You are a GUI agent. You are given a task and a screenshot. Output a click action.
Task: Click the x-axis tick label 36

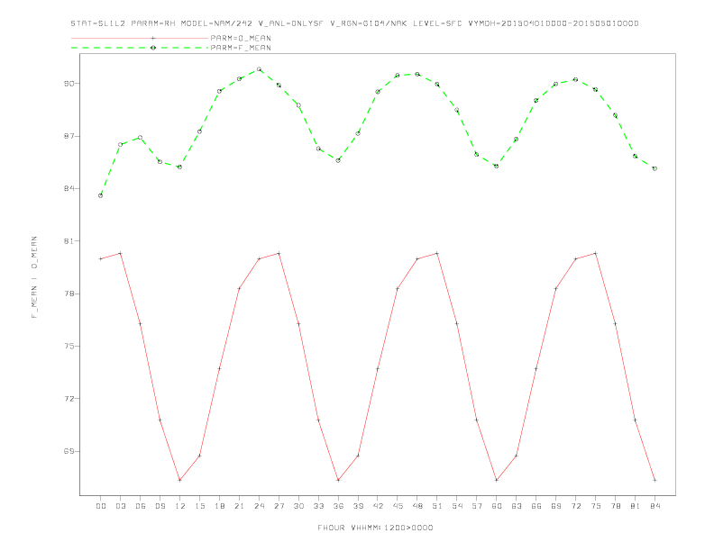coord(338,506)
